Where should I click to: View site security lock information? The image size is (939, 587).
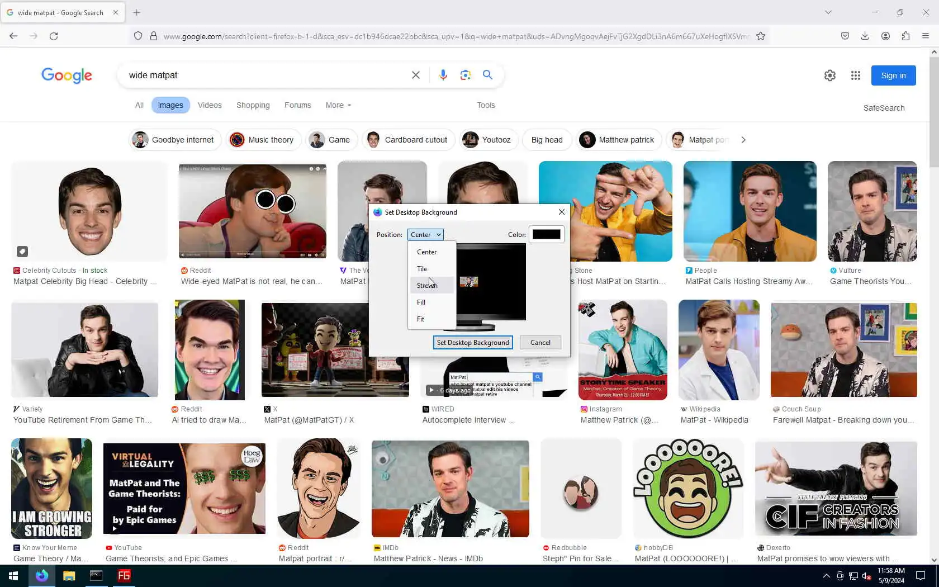154,36
